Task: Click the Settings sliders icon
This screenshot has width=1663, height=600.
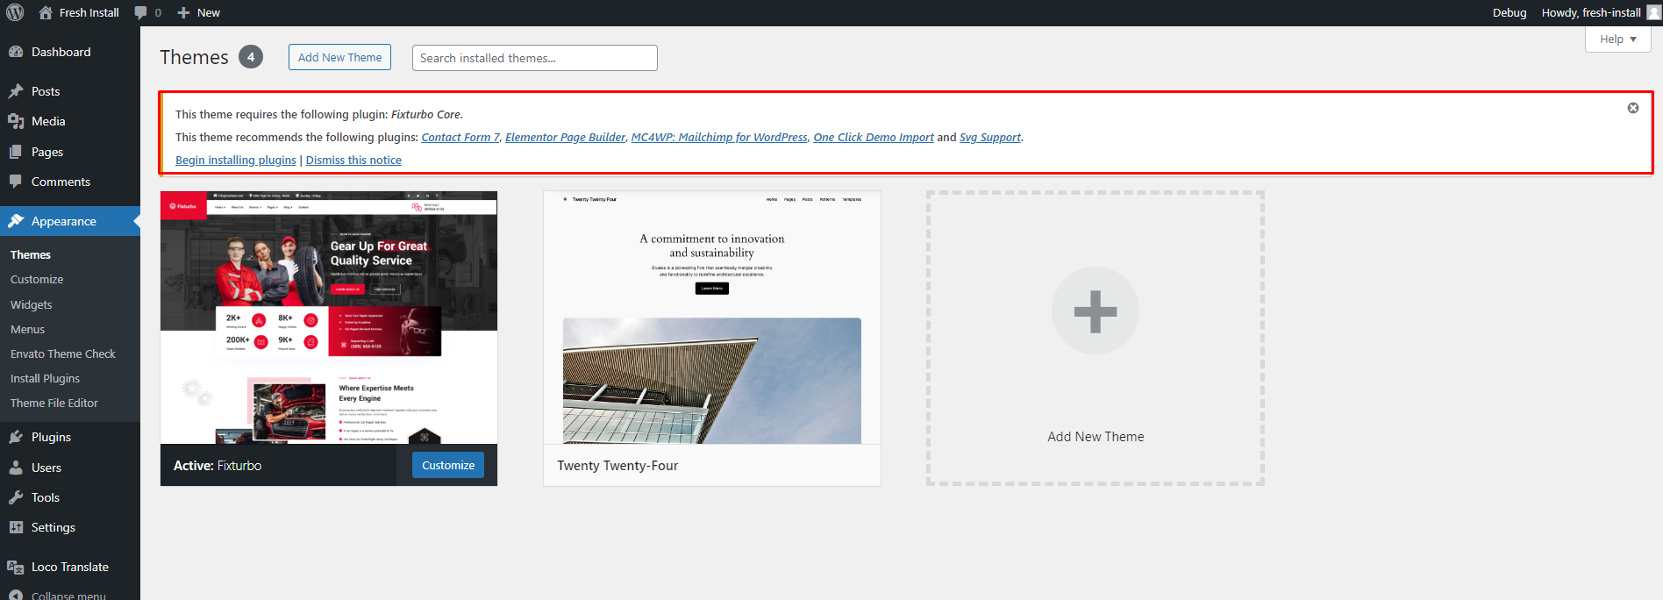Action: click(x=16, y=527)
